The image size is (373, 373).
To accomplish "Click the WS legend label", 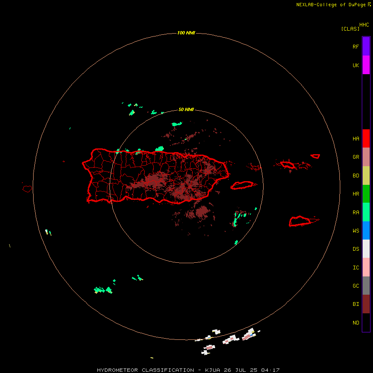I will point(356,231).
